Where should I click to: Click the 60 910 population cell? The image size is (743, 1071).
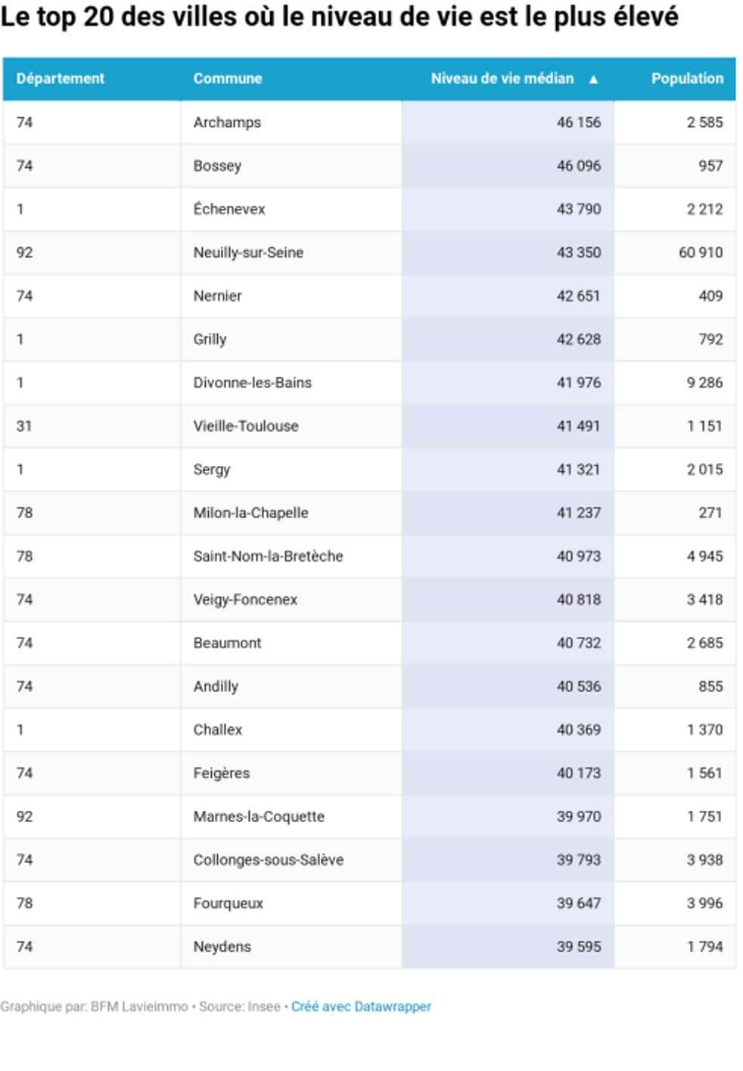(700, 253)
